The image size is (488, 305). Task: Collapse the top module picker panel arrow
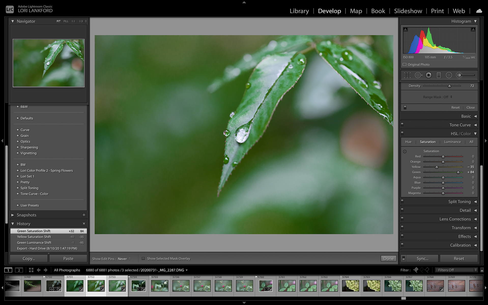click(244, 2)
